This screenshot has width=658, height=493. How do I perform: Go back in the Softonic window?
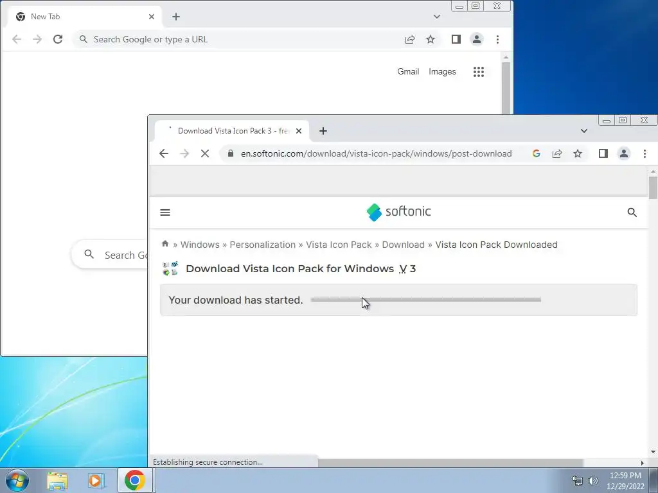[x=164, y=154]
